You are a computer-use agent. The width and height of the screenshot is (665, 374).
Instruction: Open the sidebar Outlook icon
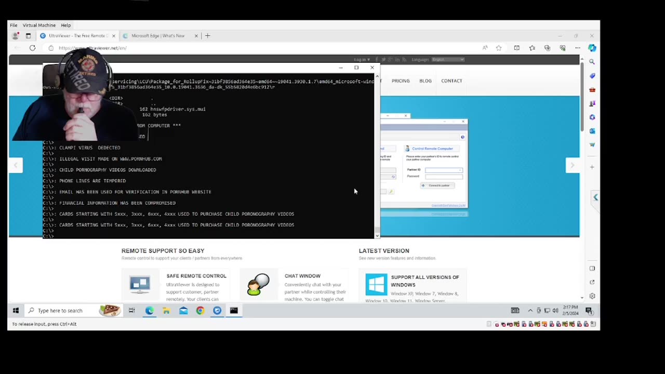[x=592, y=131]
